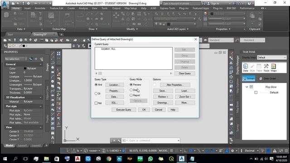
Task: Open the Map Setup ribbon tab
Action: point(130,8)
